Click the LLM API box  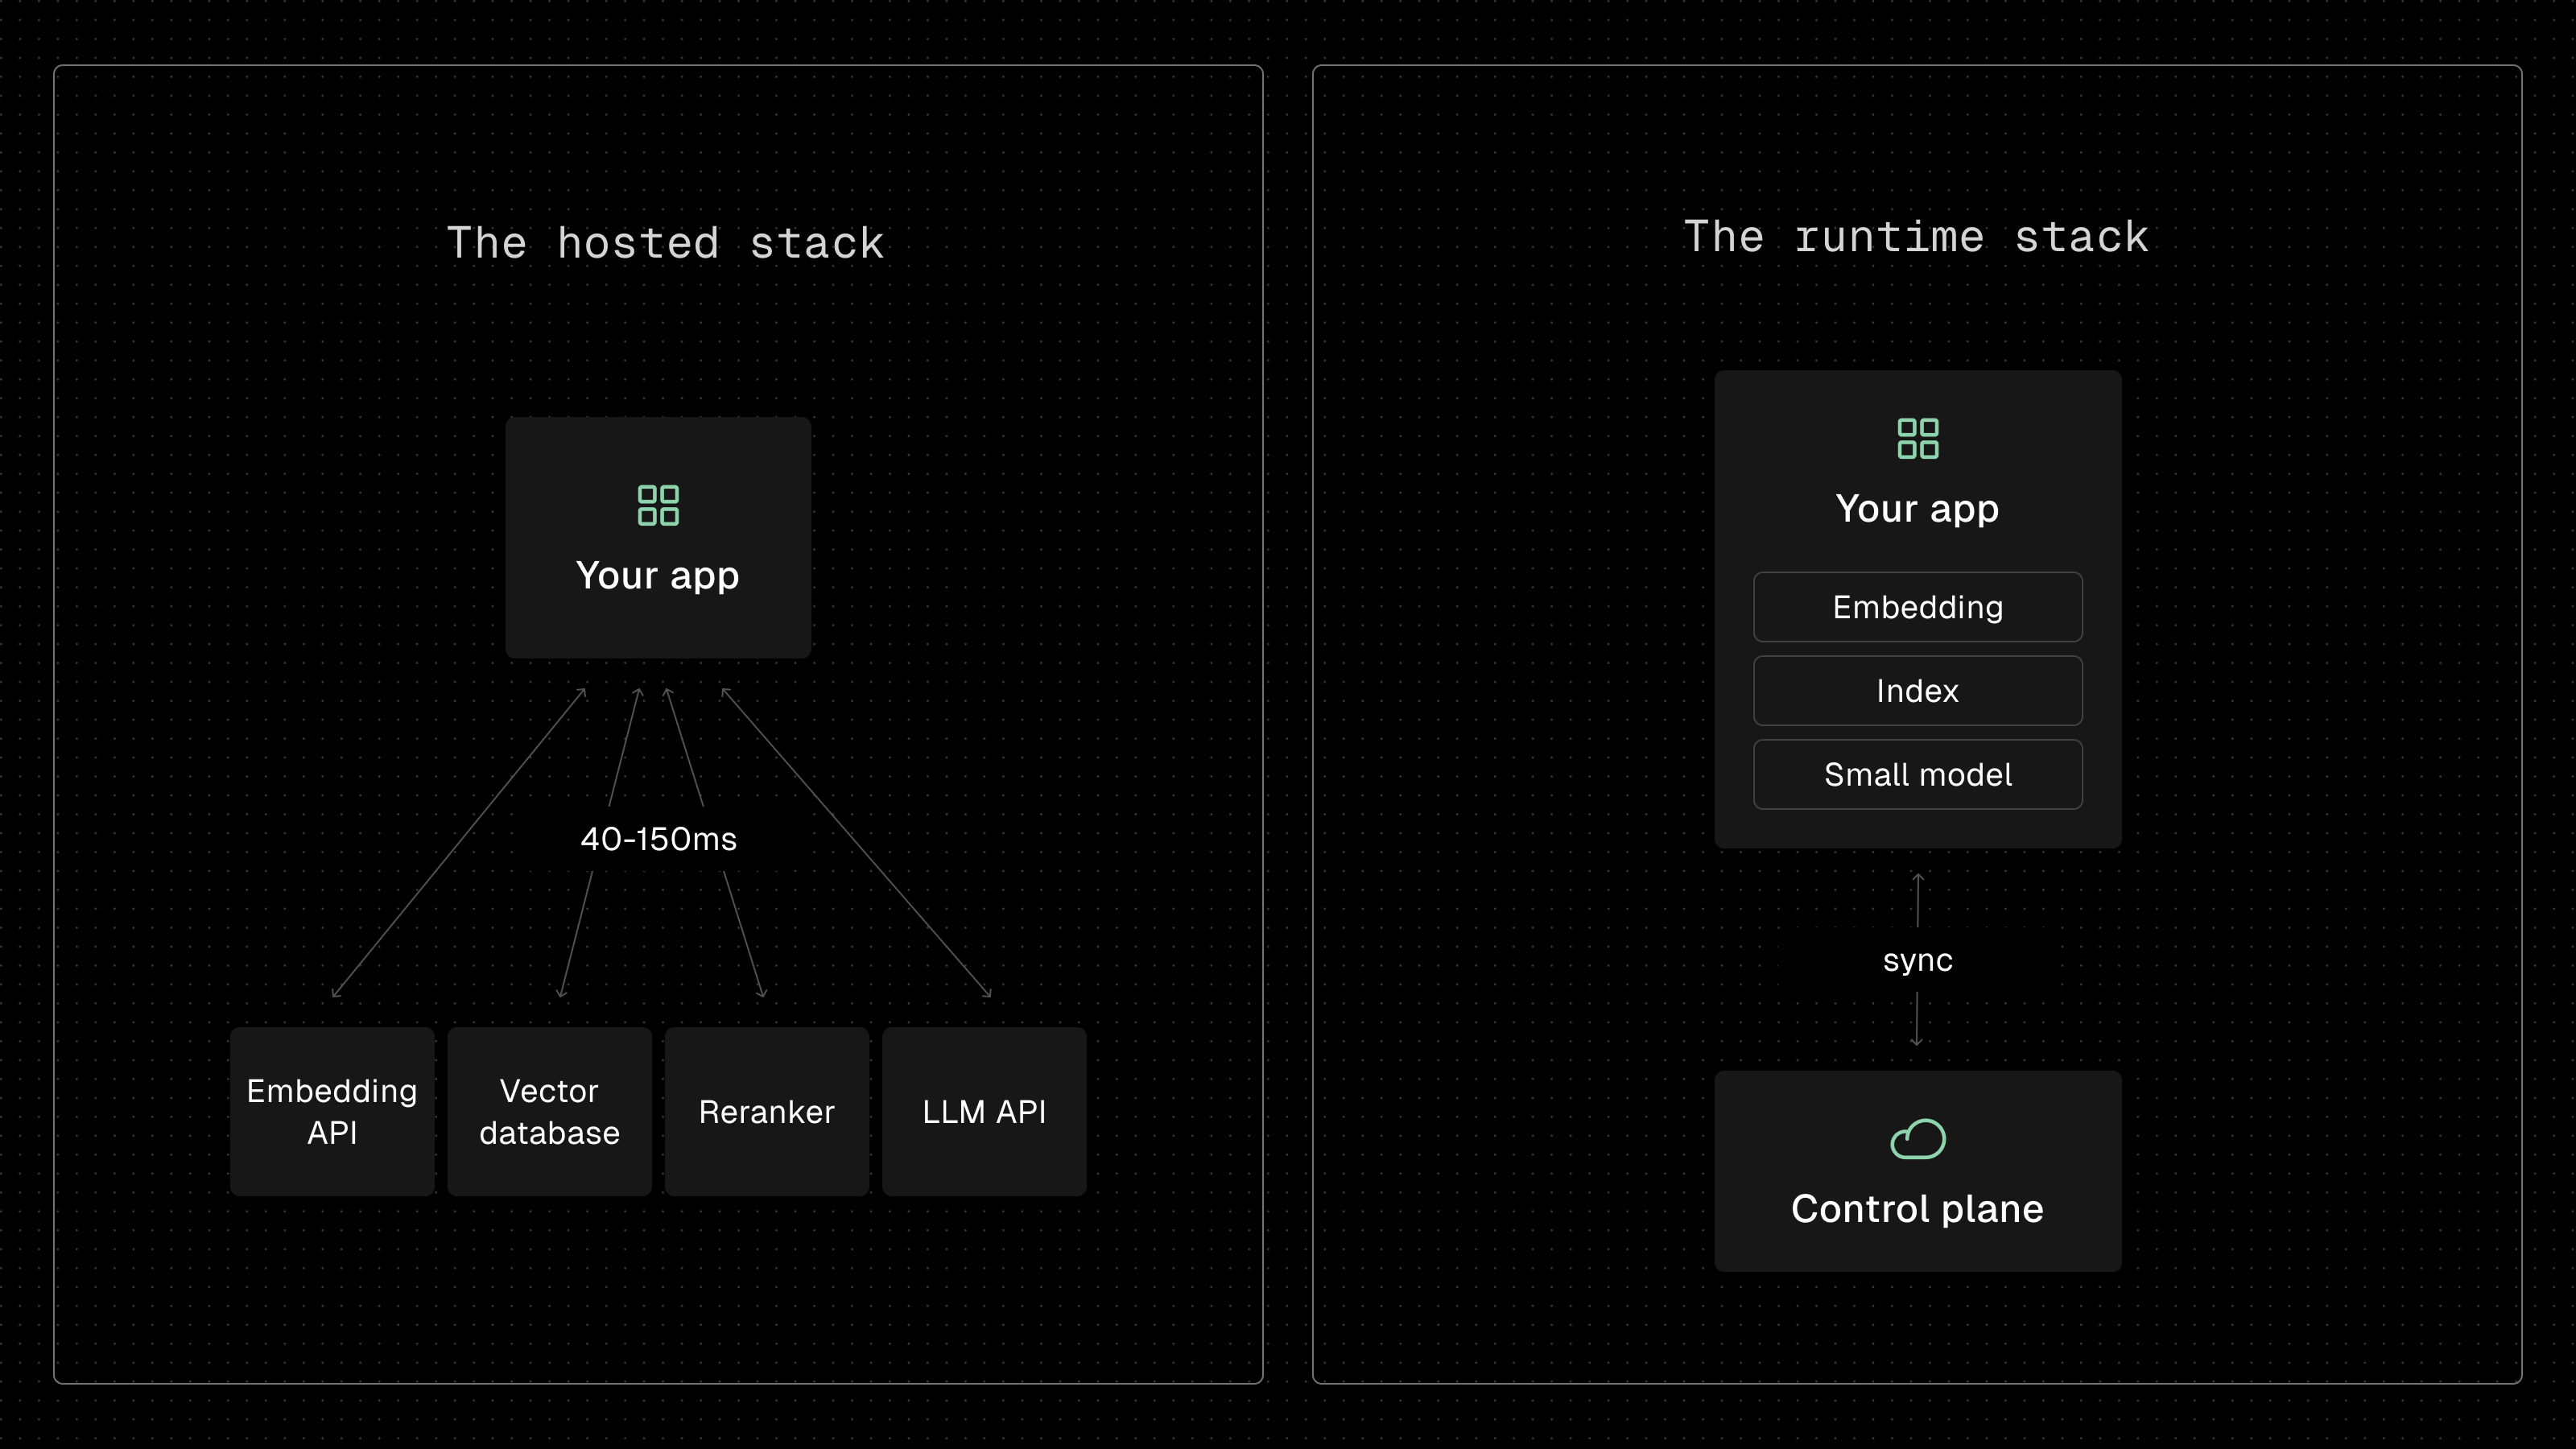984,1111
